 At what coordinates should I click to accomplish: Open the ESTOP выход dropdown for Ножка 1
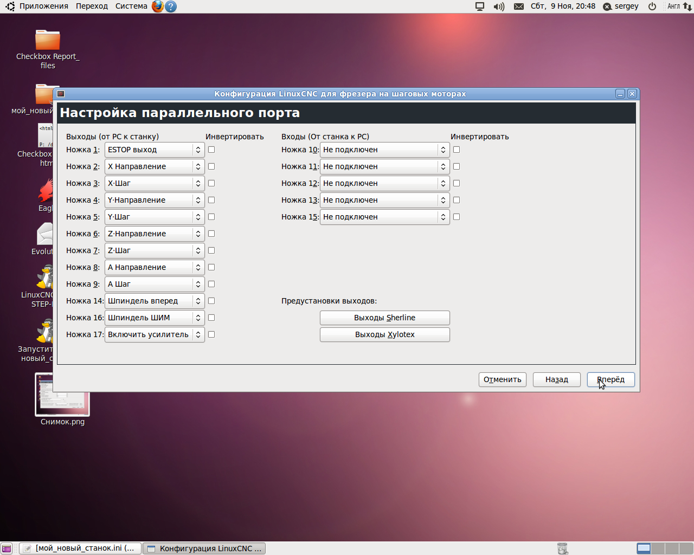pos(155,150)
